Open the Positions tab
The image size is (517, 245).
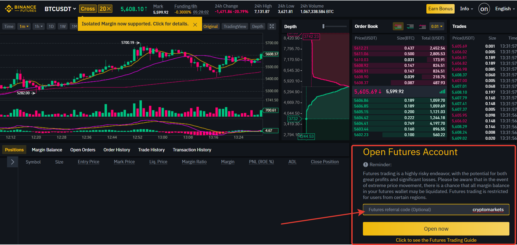[x=14, y=150]
